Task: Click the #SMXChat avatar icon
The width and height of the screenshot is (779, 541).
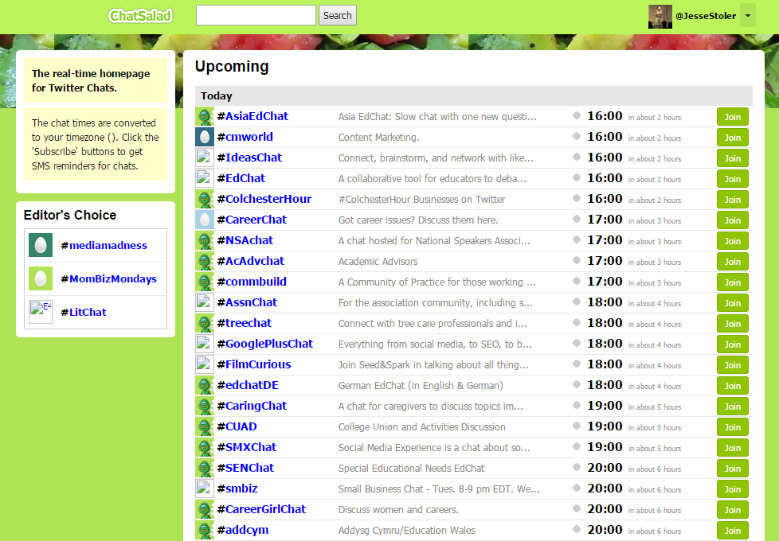Action: pyautogui.click(x=205, y=448)
